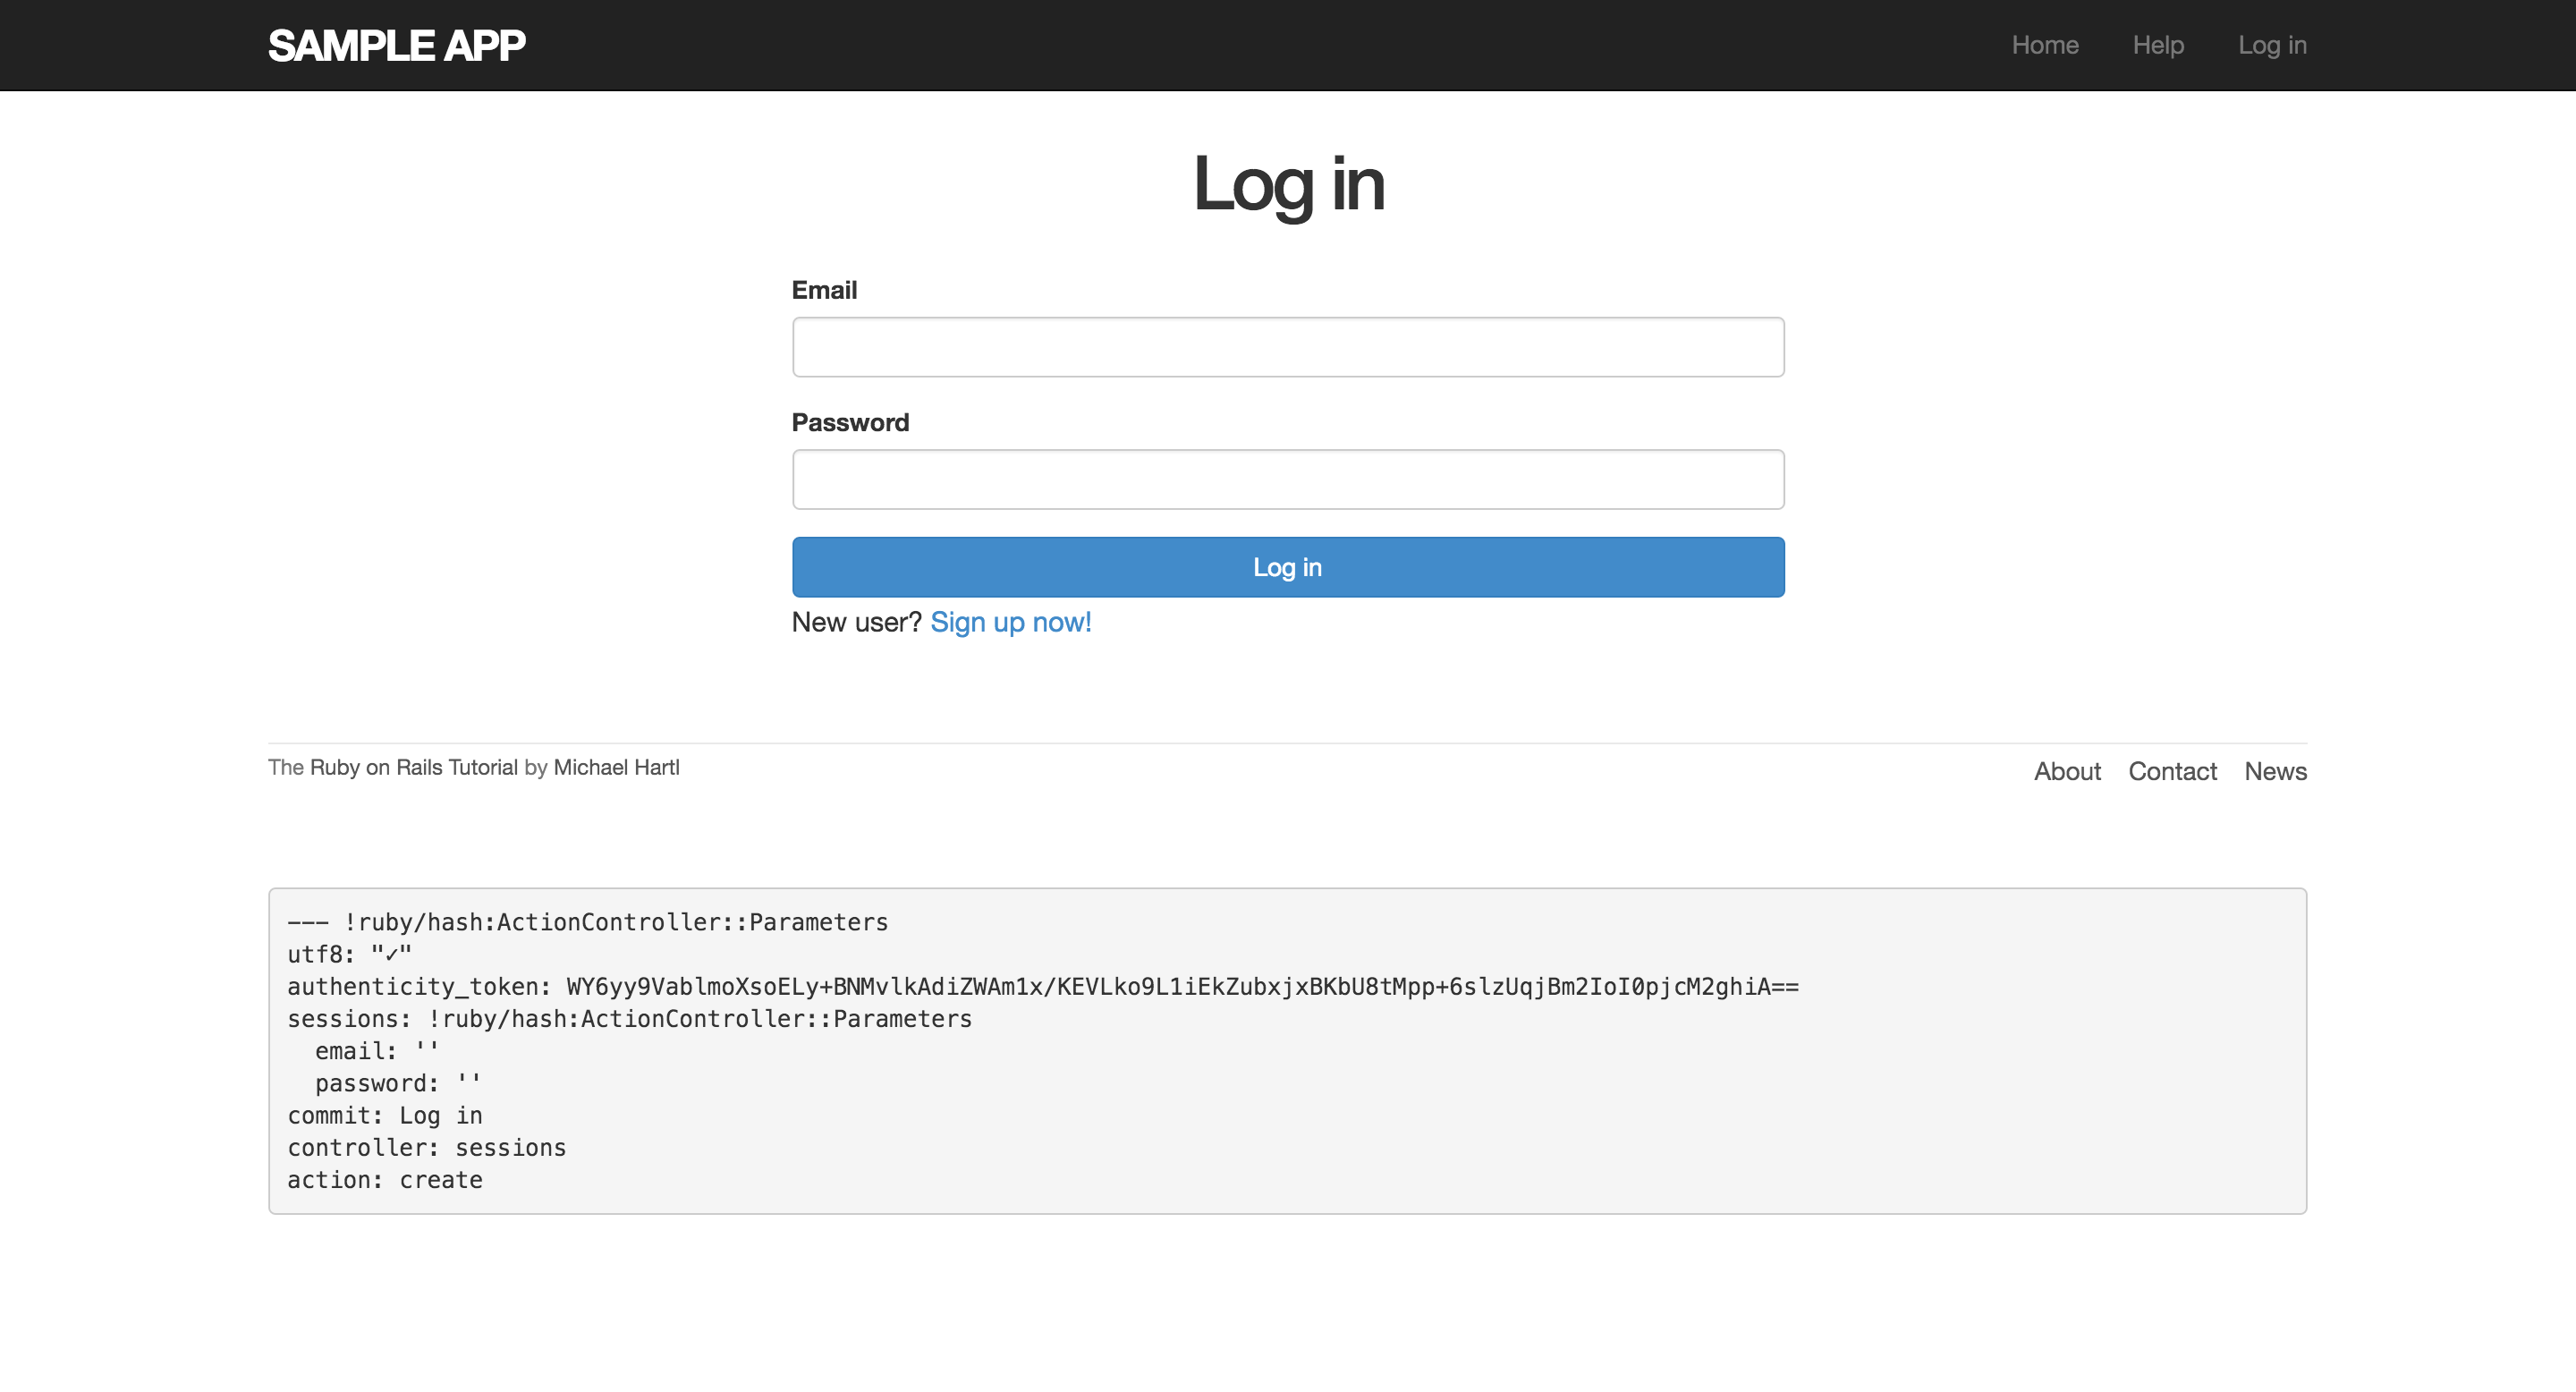Click the authenticity_token line in debug box
Image resolution: width=2576 pixels, height=1392 pixels.
[1042, 987]
